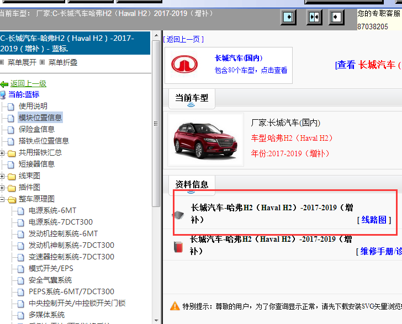Image resolution: width=402 pixels, height=324 pixels.
Task: Click the folder icon beside 插件图
Action: pyautogui.click(x=12, y=188)
